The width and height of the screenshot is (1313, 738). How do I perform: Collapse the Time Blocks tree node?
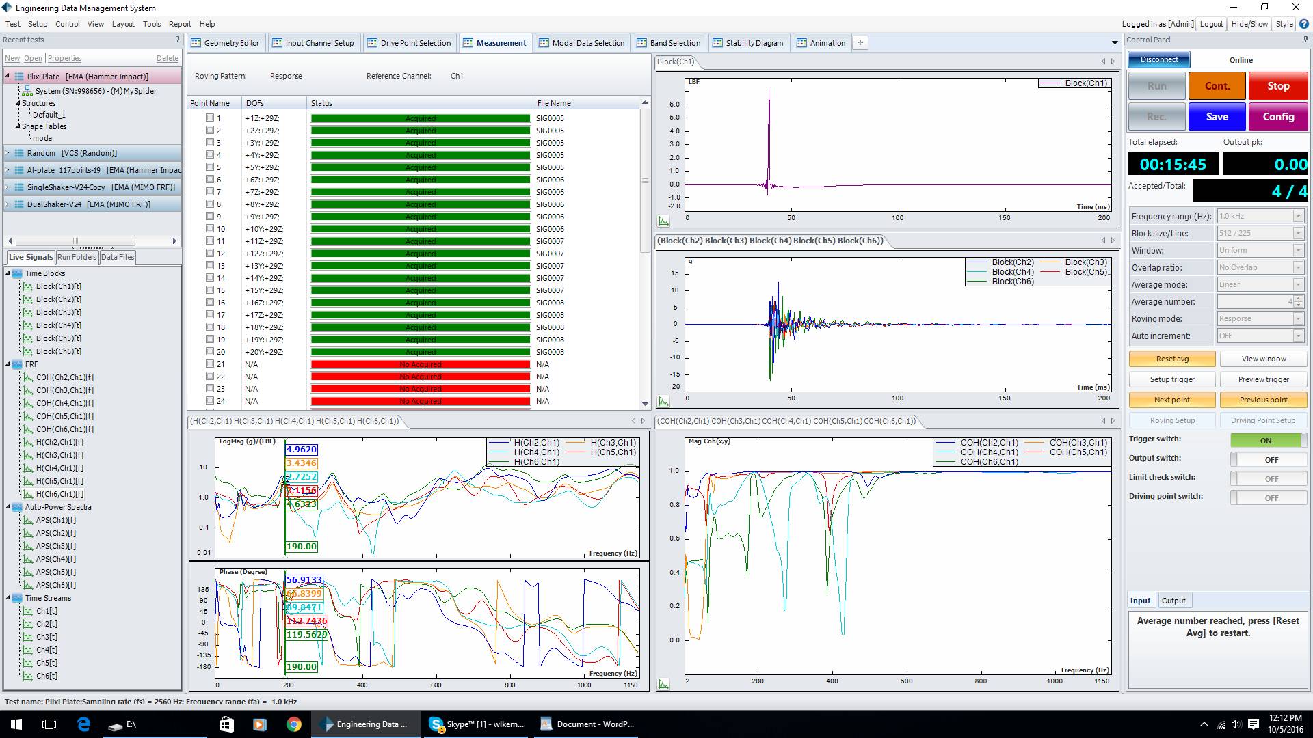[8, 273]
